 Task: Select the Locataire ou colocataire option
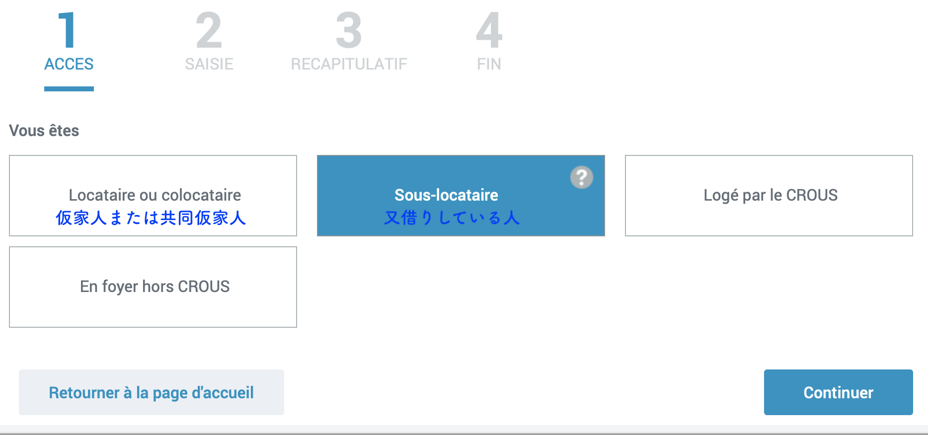(153, 196)
